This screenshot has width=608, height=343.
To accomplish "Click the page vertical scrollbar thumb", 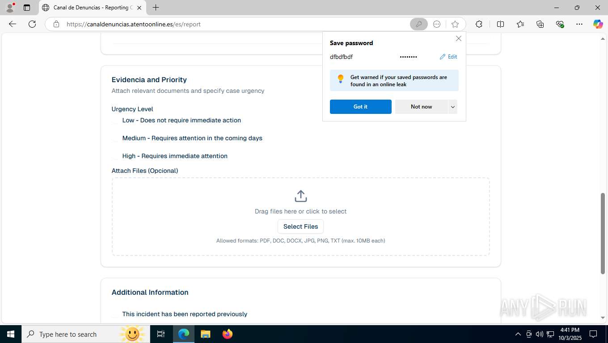I will 603,234.
